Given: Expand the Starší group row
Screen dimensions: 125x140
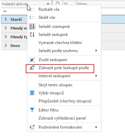Looking at the screenshot, I should (6, 19).
